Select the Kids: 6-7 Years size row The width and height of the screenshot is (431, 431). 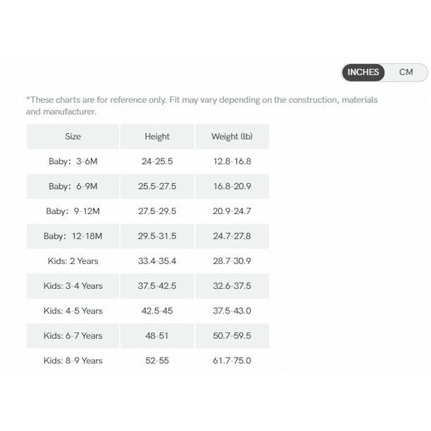tap(148, 336)
